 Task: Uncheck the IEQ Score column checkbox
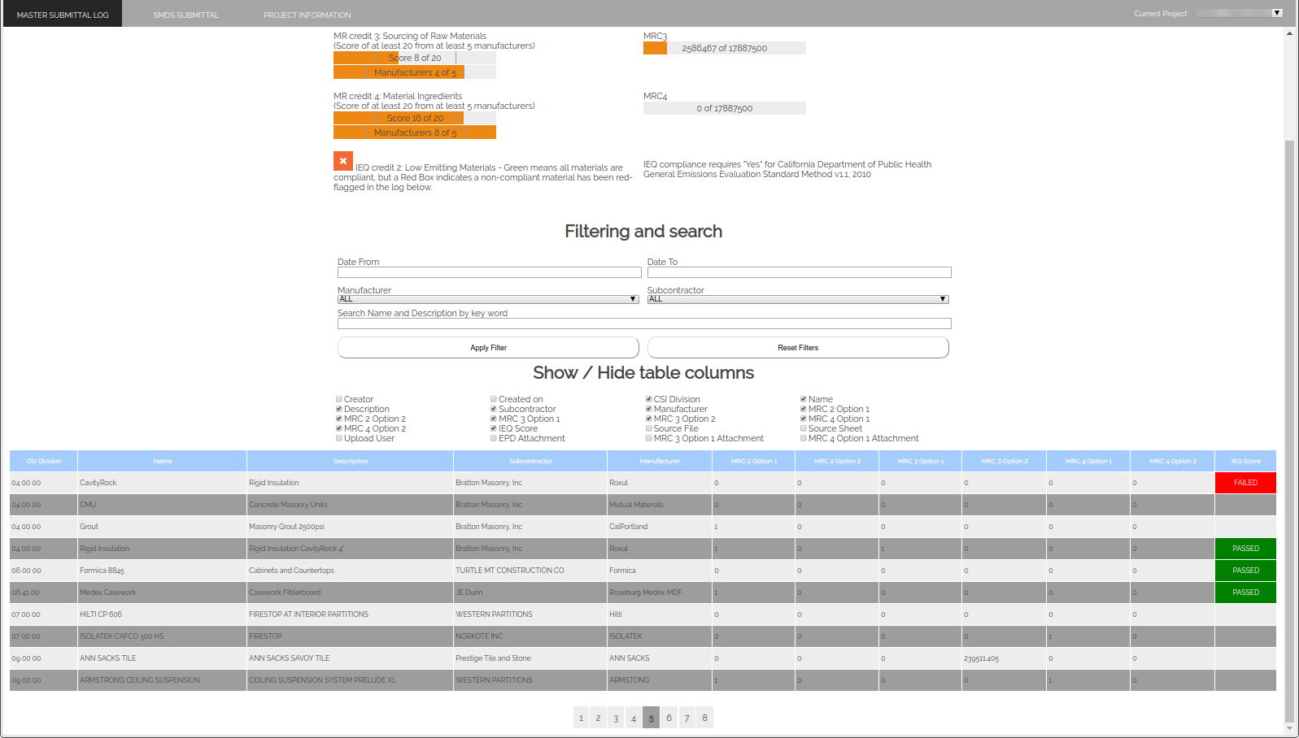(x=494, y=428)
